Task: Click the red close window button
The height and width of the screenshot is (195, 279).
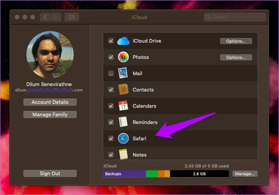Action: coord(17,17)
